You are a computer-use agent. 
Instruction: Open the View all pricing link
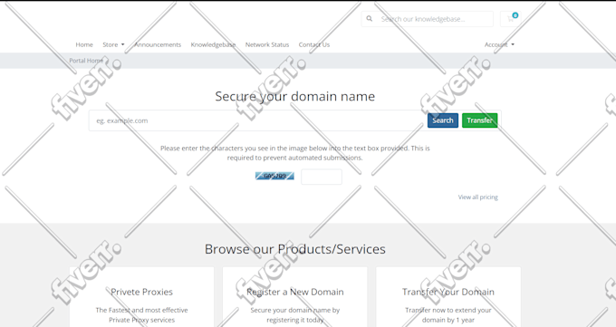click(x=477, y=197)
